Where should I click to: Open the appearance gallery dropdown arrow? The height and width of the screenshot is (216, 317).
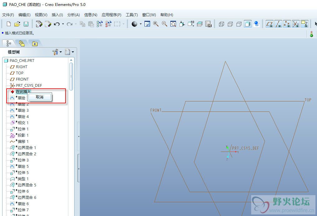coord(140,24)
